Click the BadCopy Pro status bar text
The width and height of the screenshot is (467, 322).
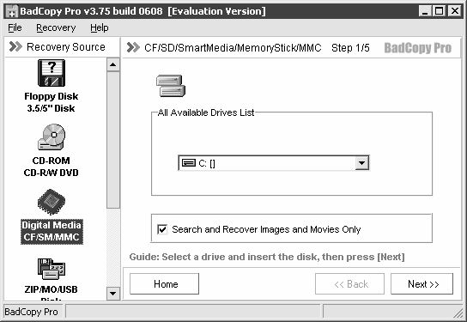pos(31,312)
